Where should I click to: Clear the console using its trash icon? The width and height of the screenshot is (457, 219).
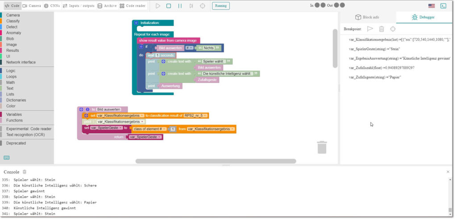click(25, 172)
